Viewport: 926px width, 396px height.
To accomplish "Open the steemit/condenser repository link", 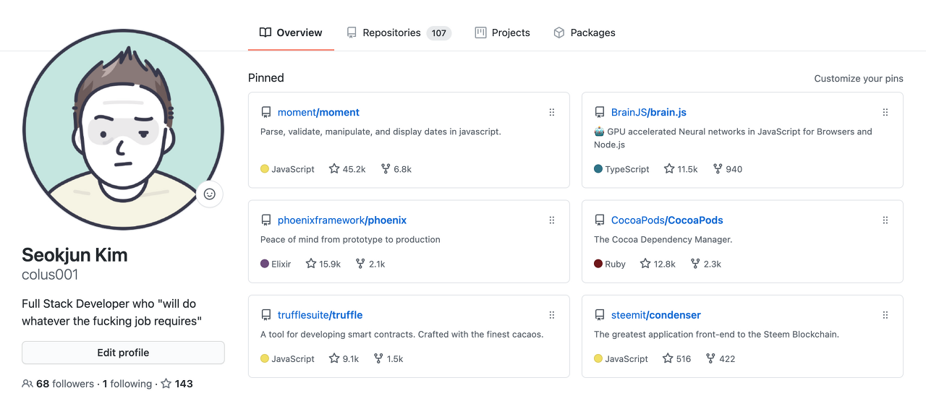I will (x=656, y=314).
